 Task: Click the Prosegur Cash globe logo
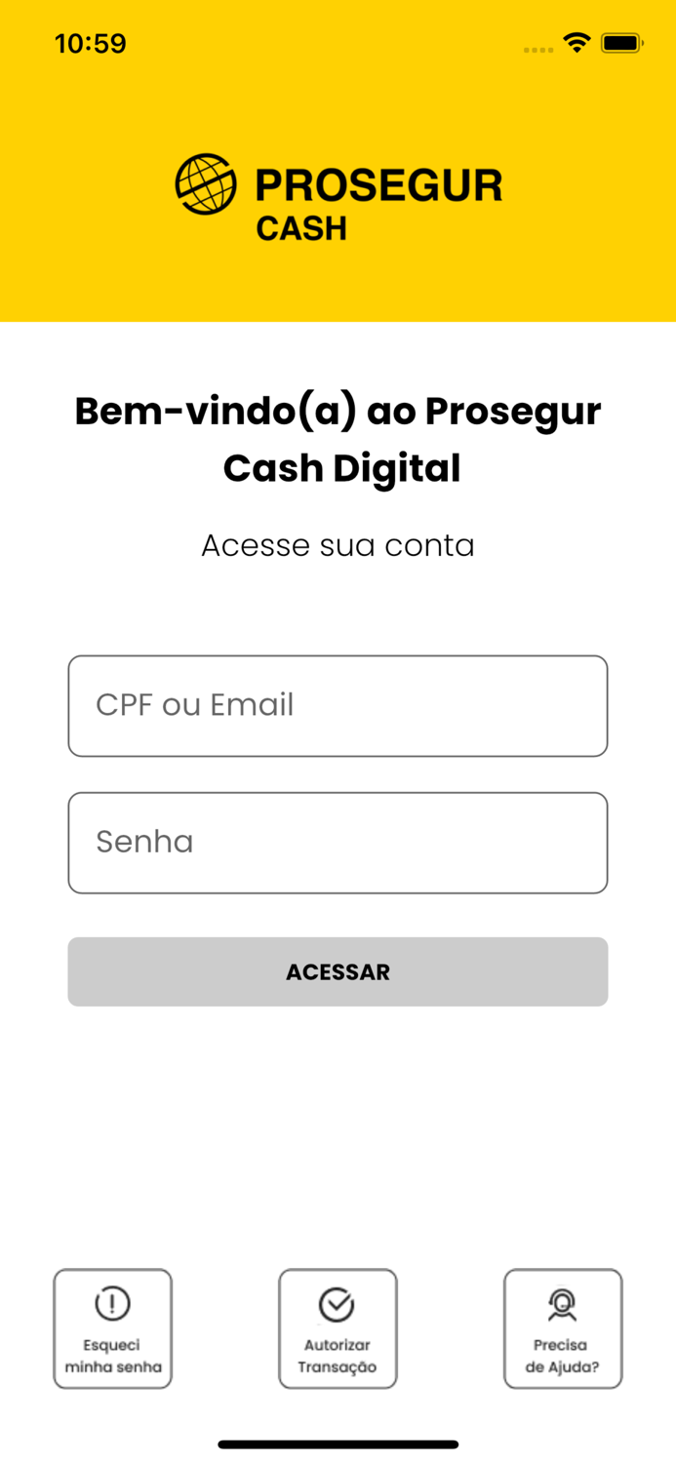[204, 181]
